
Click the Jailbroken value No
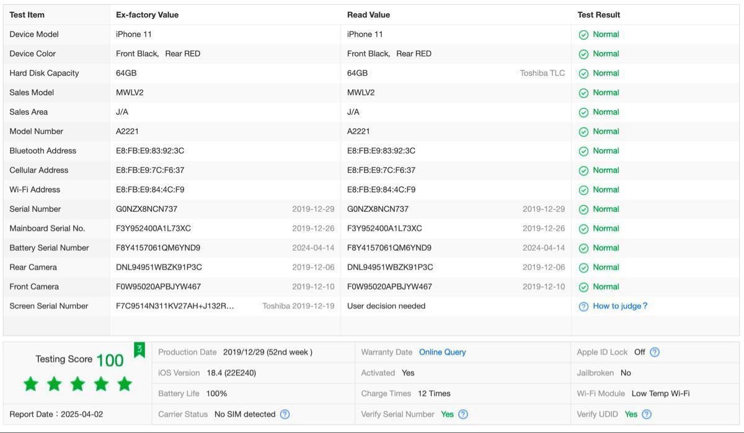tap(626, 373)
